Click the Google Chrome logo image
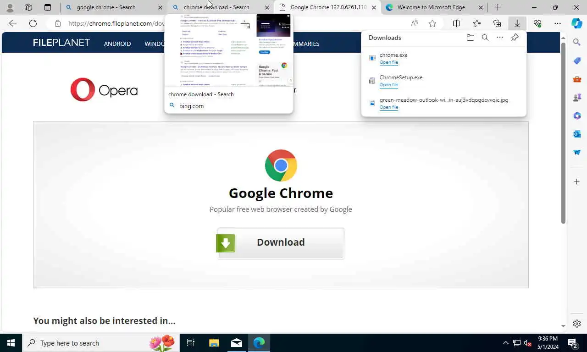 281,165
